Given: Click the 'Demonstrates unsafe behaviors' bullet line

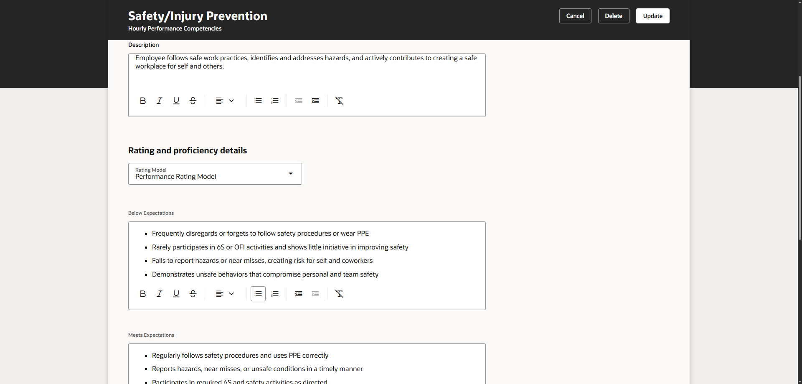Looking at the screenshot, I should (265, 275).
